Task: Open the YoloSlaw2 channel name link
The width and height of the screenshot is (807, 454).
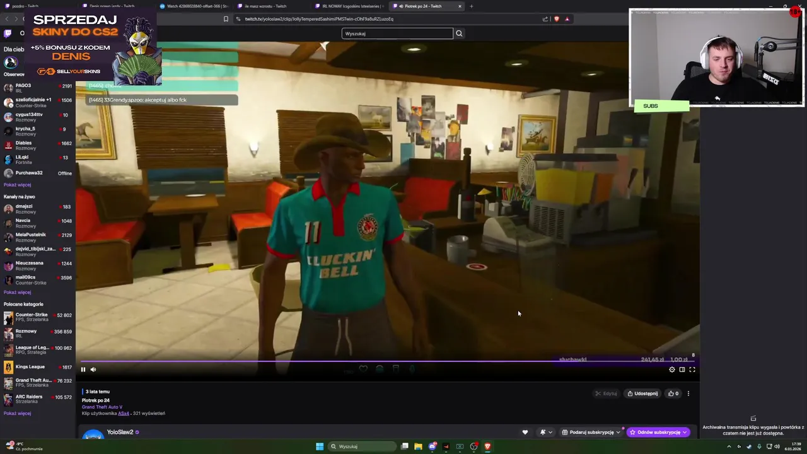Action: 120,433
